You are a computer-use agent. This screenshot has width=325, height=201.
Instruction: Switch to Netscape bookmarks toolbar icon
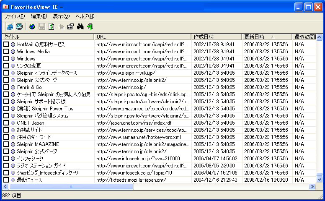[19, 26]
